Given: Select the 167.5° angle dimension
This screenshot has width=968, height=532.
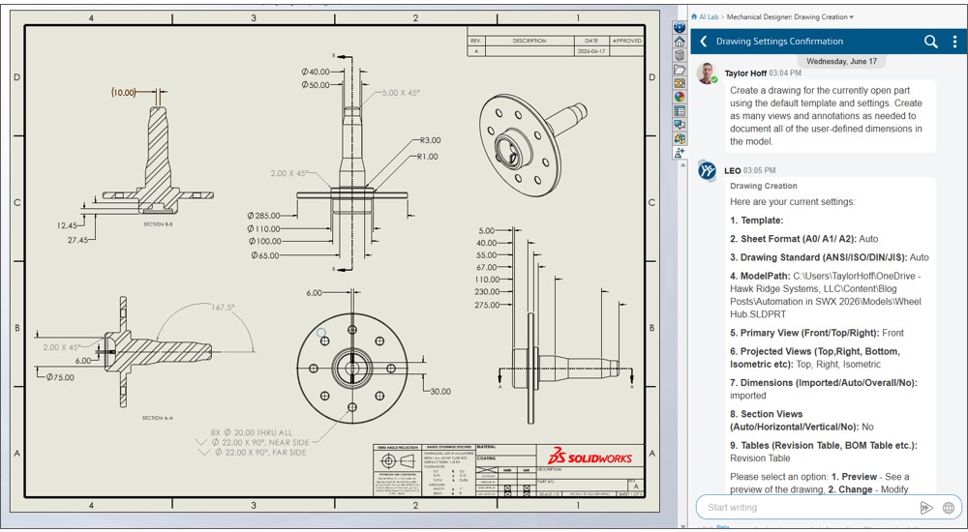Looking at the screenshot, I should [x=223, y=307].
